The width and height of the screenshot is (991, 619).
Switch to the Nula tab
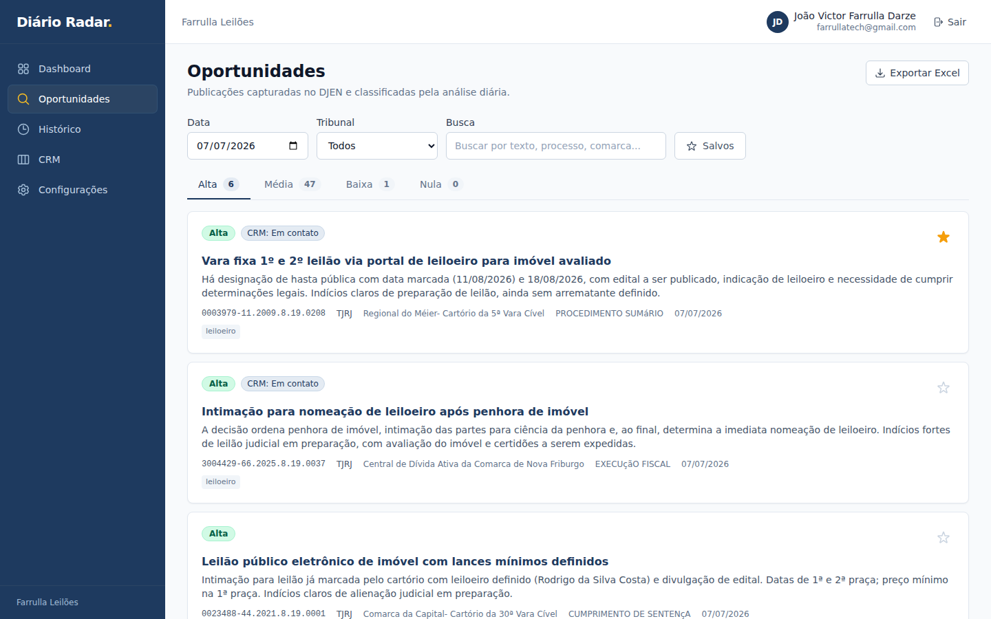[x=441, y=184]
